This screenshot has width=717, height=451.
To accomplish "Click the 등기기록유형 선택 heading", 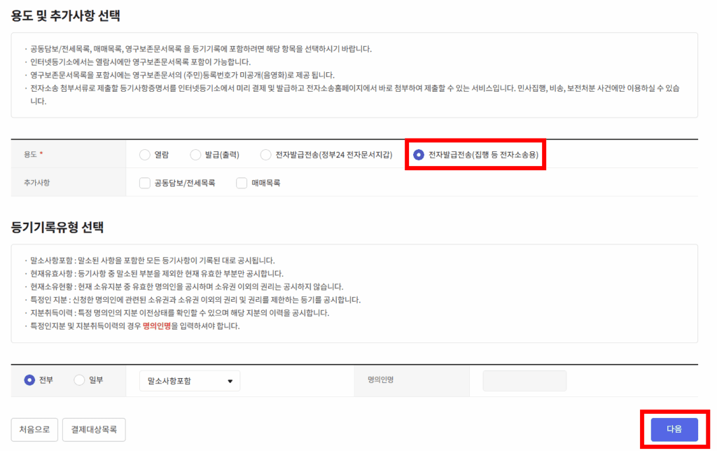I will click(57, 228).
